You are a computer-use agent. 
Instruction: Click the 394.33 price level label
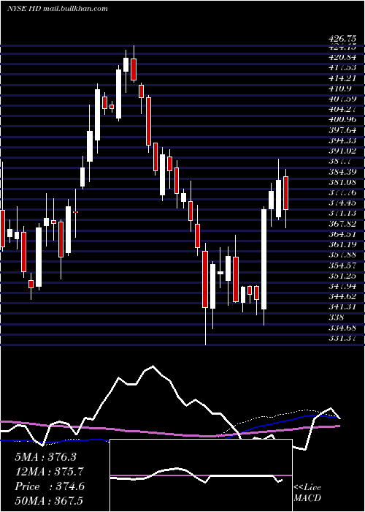(342, 140)
